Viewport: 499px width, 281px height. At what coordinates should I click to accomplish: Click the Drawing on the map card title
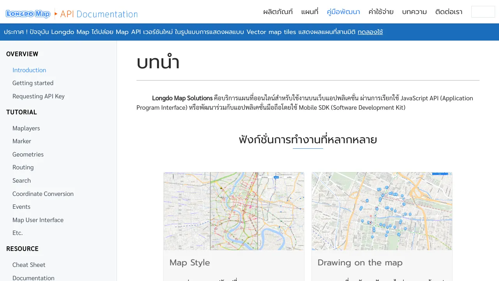coord(360,263)
